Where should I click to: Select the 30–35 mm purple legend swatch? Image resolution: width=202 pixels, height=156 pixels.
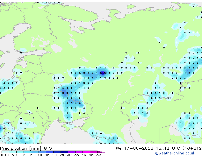71,152
